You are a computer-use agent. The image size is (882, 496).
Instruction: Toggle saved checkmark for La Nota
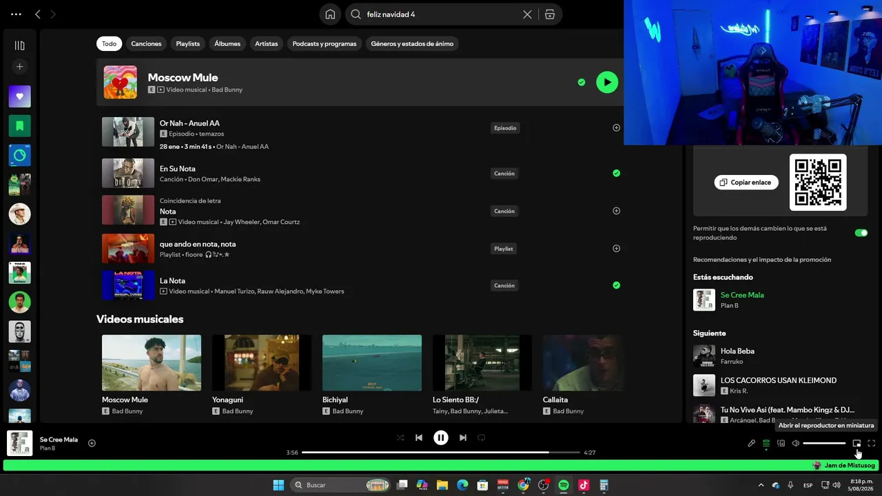click(x=616, y=285)
